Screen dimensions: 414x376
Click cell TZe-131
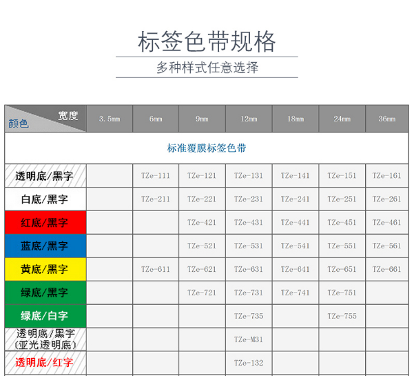249,176
